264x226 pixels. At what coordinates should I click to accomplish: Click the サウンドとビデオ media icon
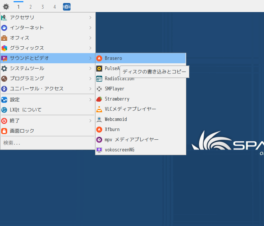pos(4,58)
